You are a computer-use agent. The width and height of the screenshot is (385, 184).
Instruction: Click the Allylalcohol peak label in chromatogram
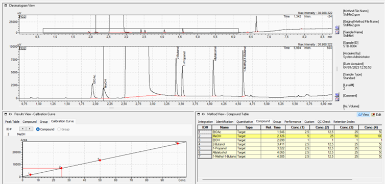click(x=215, y=54)
